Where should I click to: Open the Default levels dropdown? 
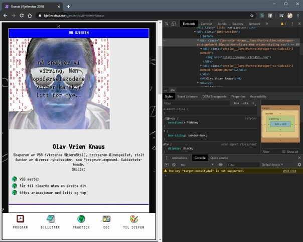coord(272,164)
